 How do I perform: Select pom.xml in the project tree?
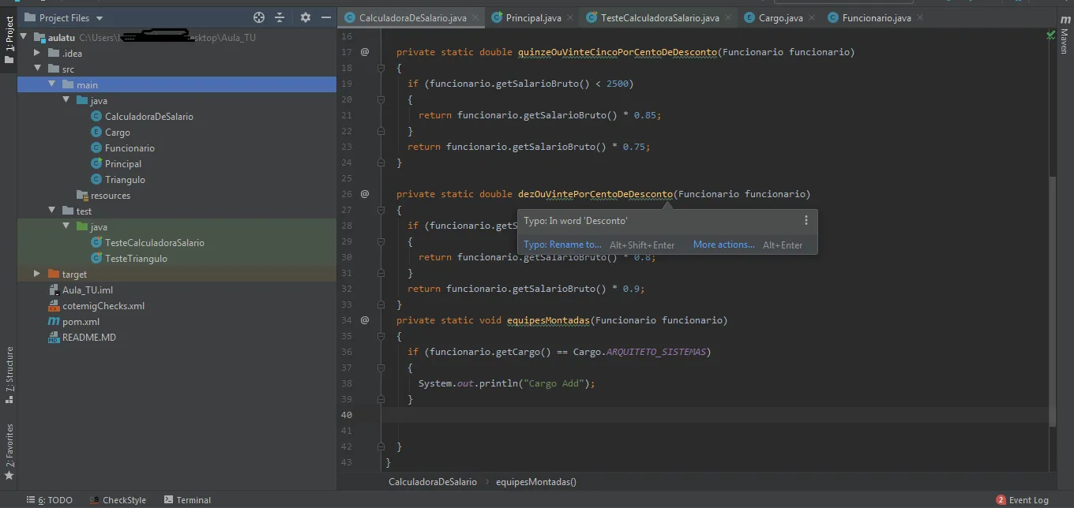(81, 322)
